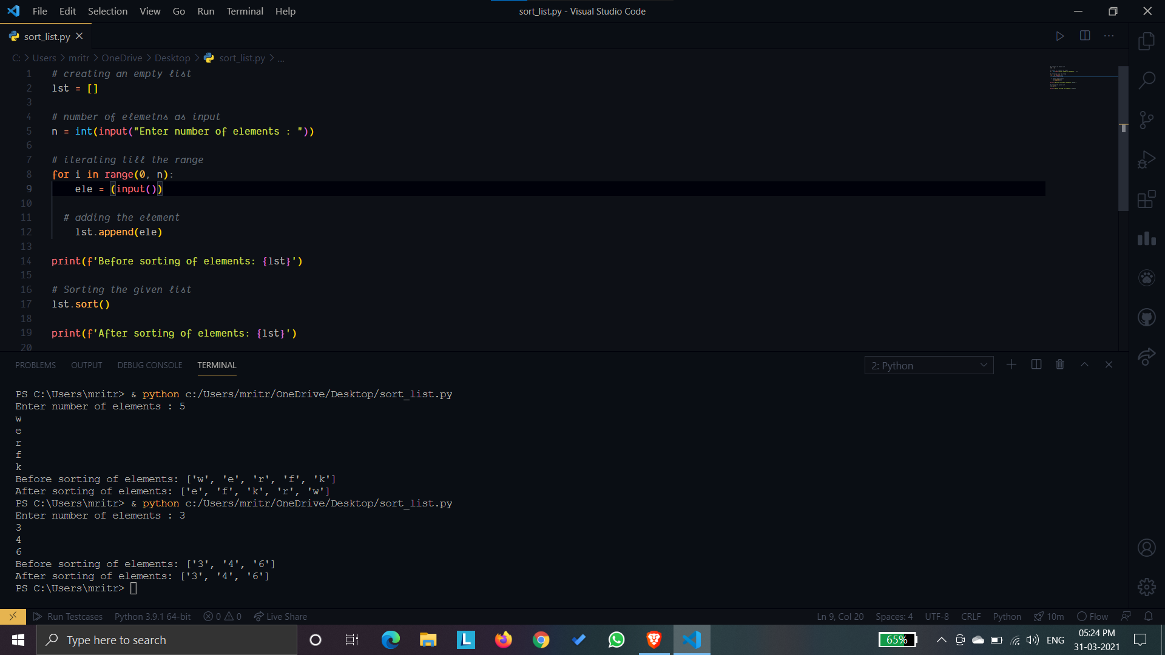Viewport: 1165px width, 655px height.
Task: Split the editor to the right
Action: pos(1085,36)
